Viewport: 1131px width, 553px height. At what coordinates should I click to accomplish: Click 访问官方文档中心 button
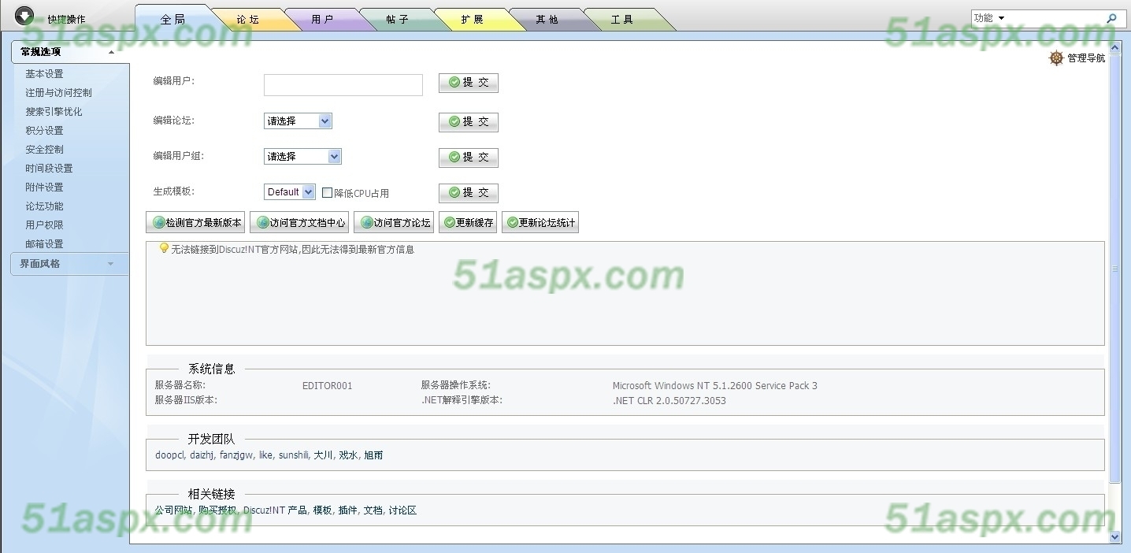point(299,223)
